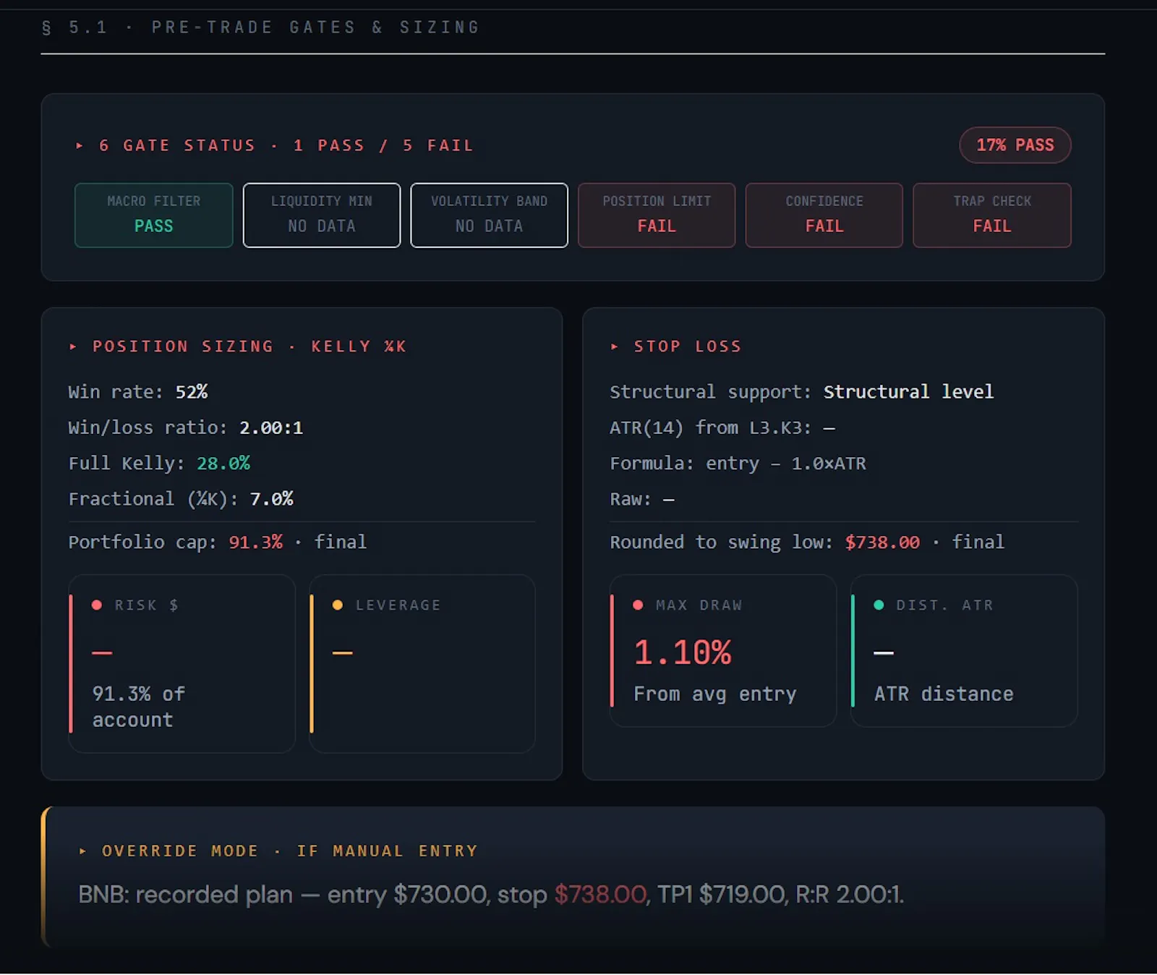Image resolution: width=1157 pixels, height=975 pixels.
Task: Select ATR(14) from L3.K3 line
Action: coord(722,427)
